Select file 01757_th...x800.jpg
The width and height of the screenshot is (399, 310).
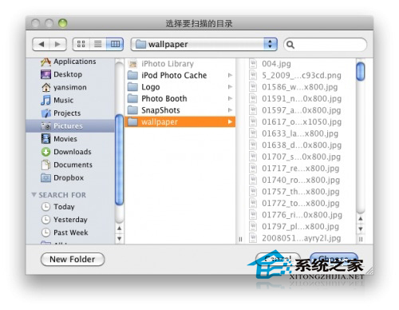[x=300, y=192]
